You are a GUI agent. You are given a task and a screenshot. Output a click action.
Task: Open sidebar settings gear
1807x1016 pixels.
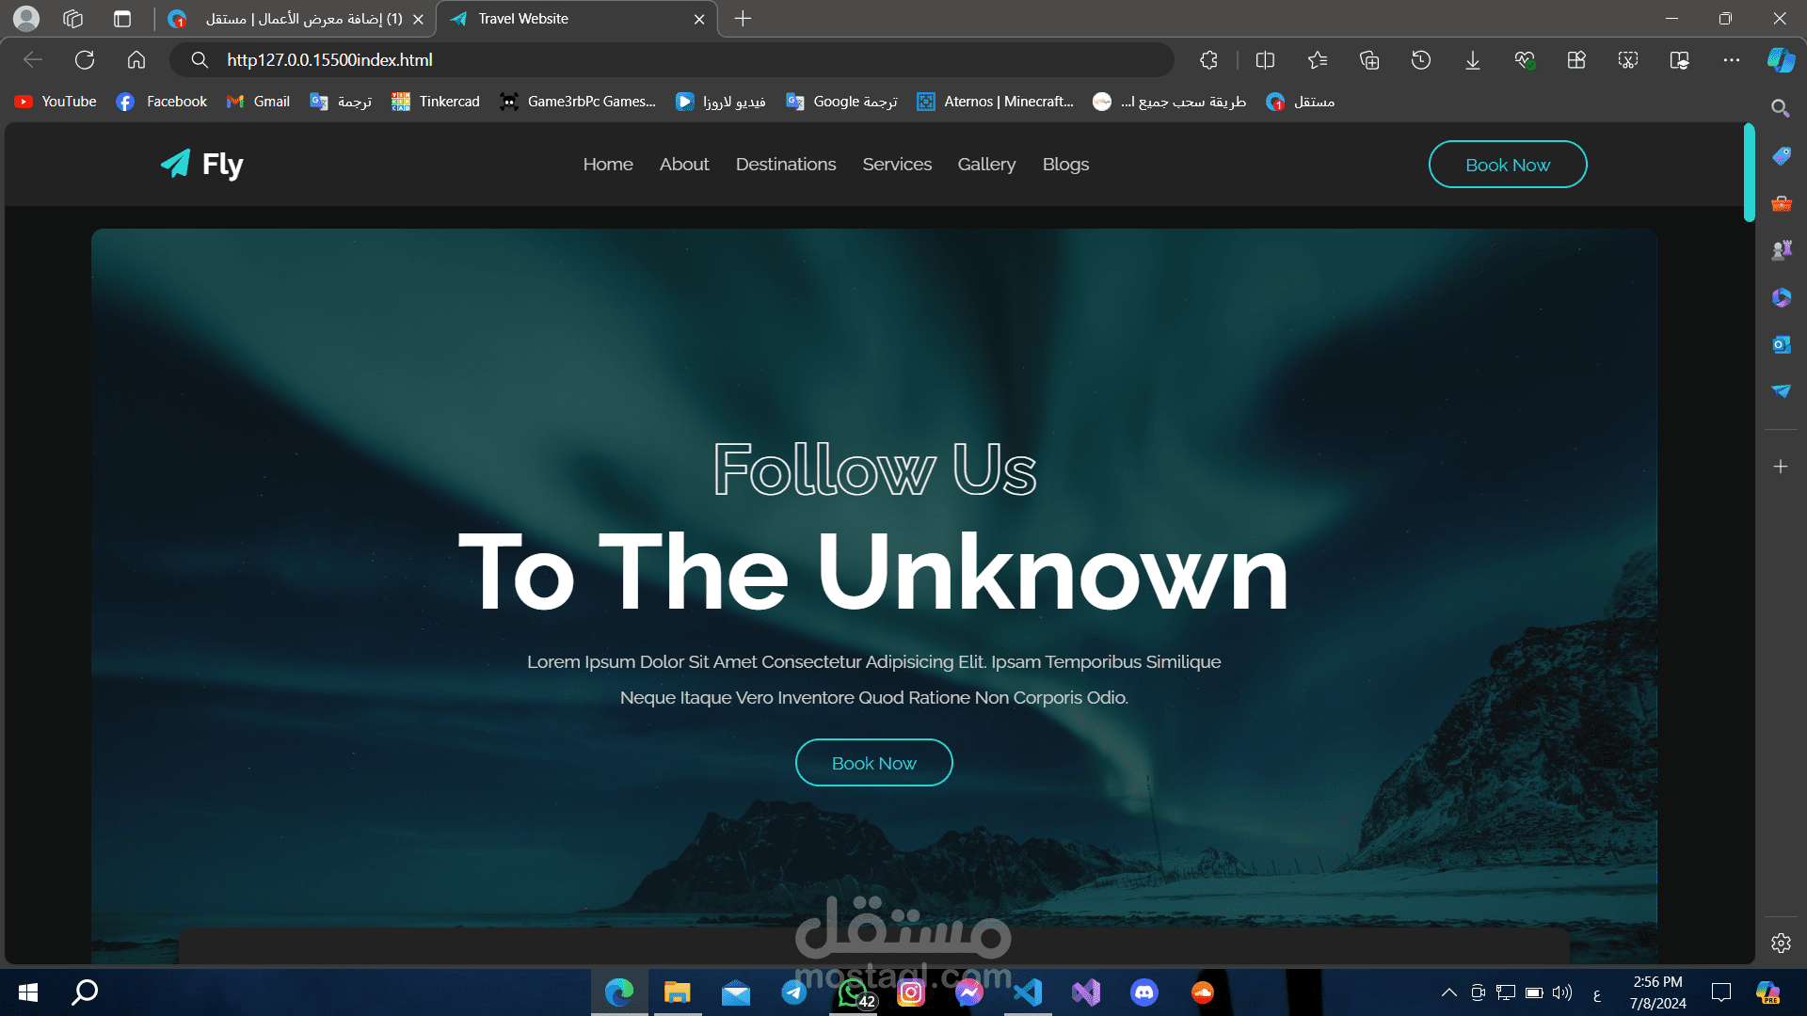(x=1781, y=943)
